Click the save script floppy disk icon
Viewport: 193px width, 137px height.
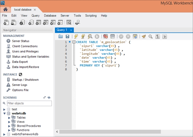pos(67,36)
